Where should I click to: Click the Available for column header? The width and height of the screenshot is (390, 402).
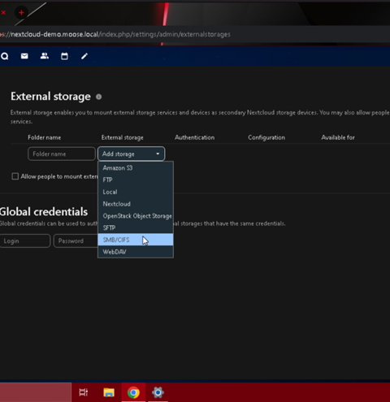pyautogui.click(x=338, y=137)
